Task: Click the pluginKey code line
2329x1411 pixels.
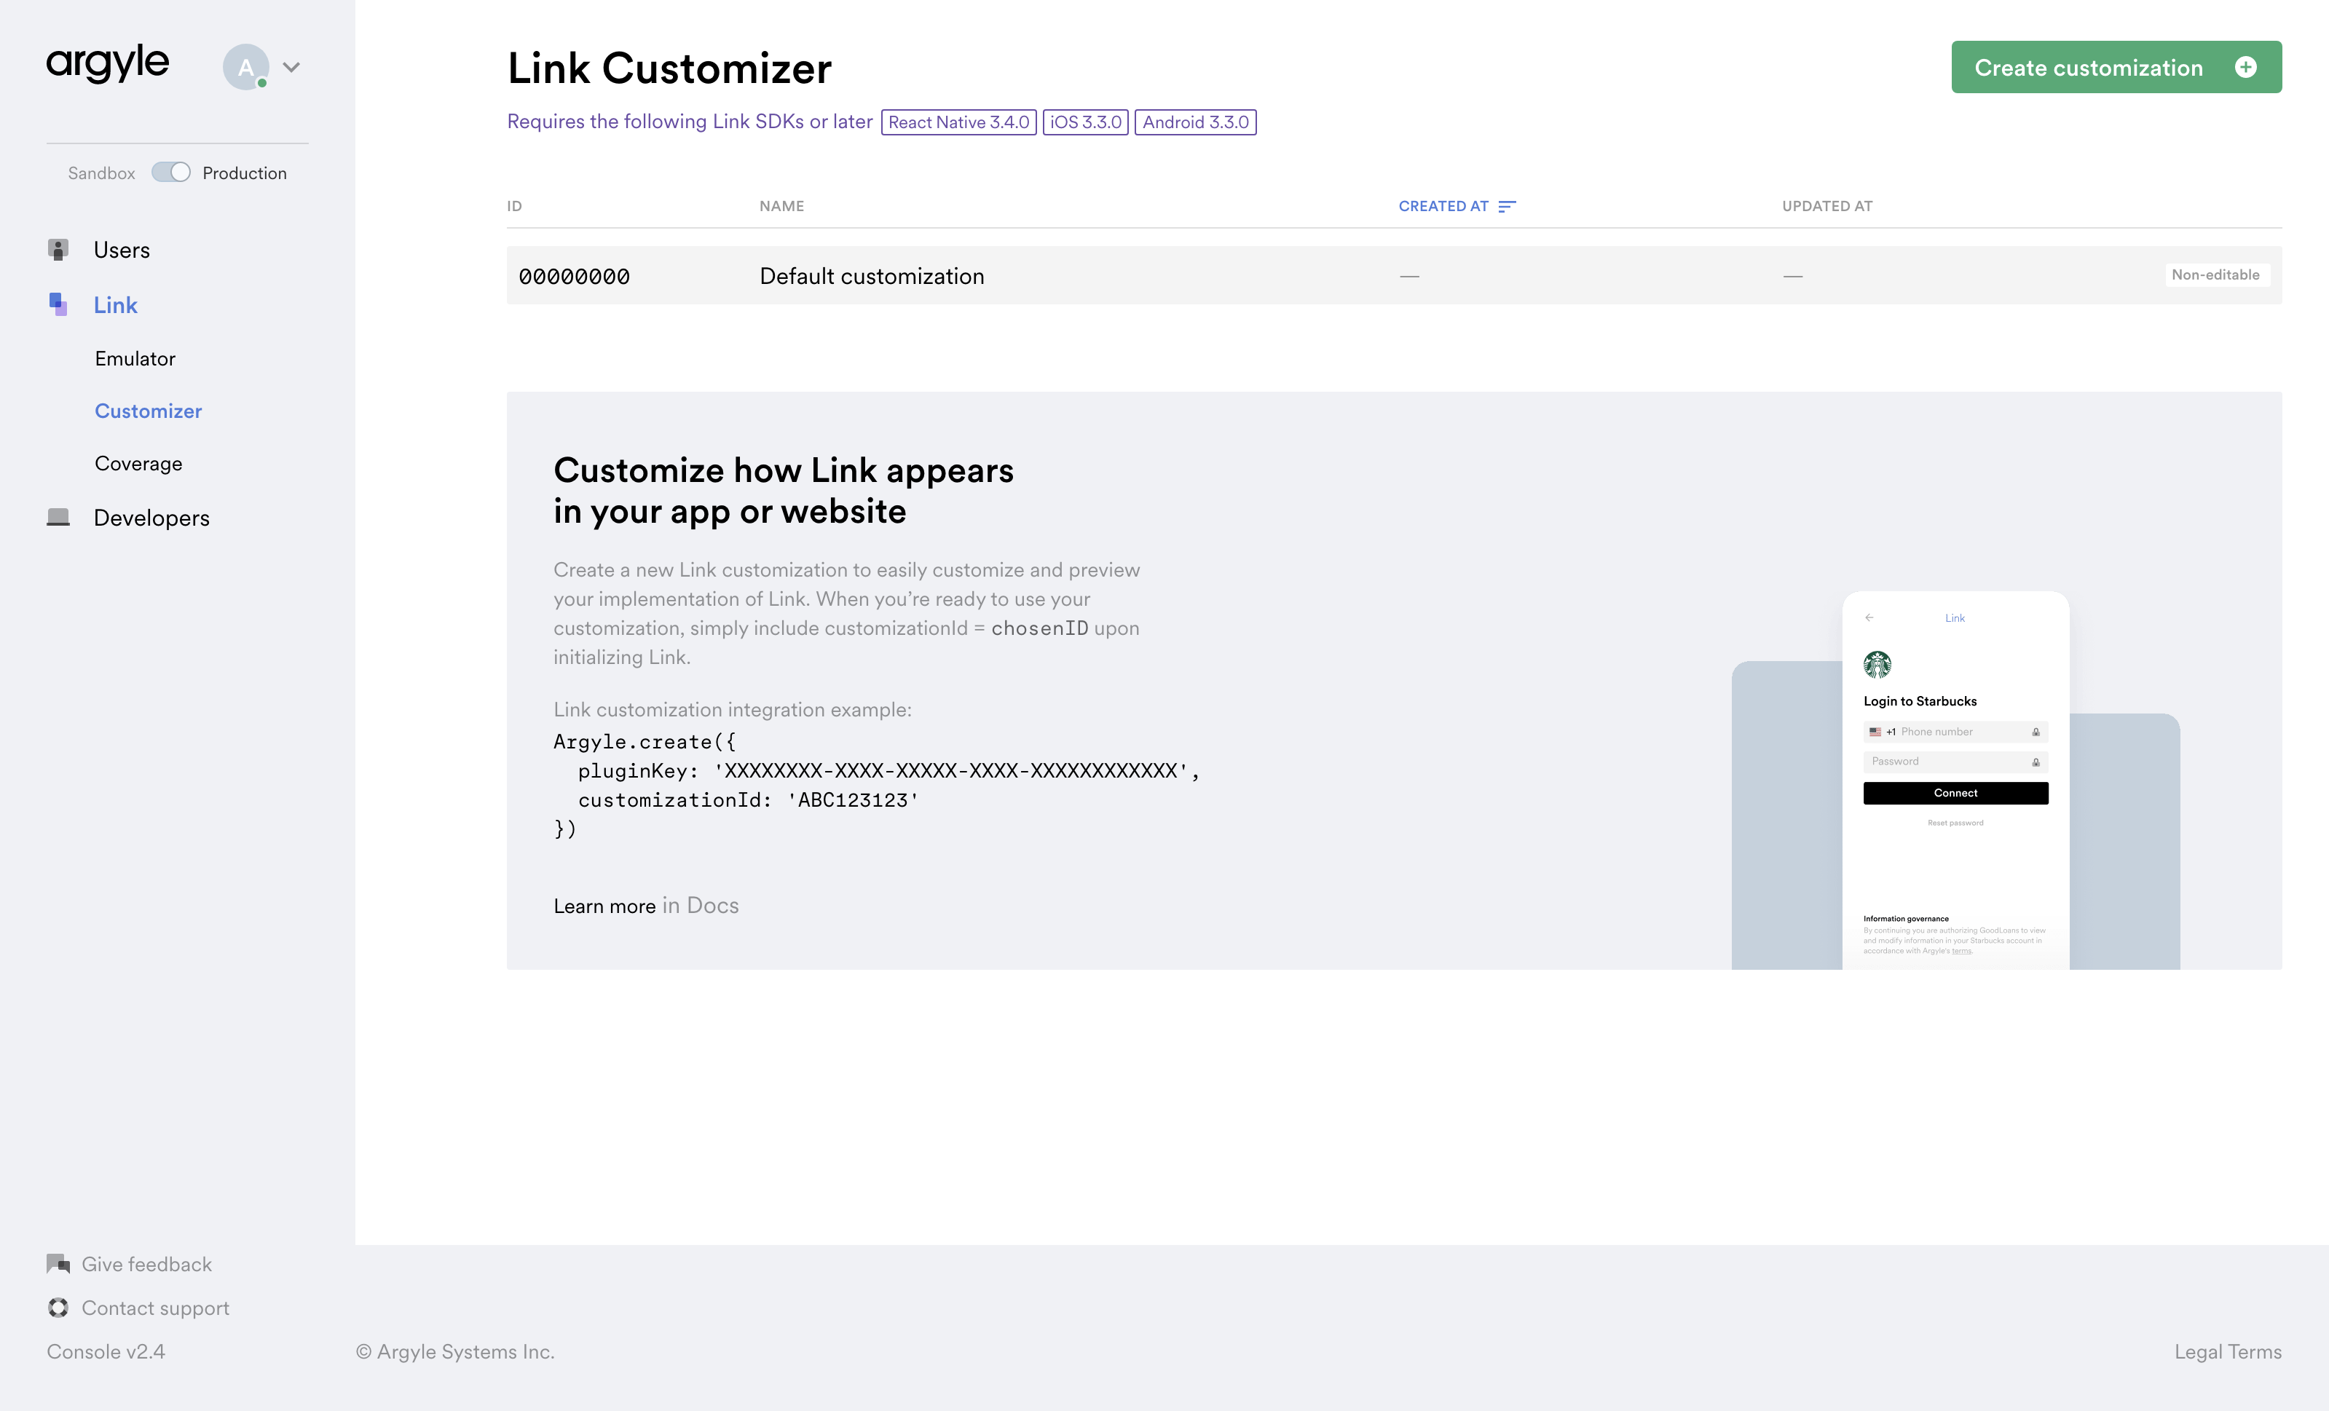Action: pos(888,770)
